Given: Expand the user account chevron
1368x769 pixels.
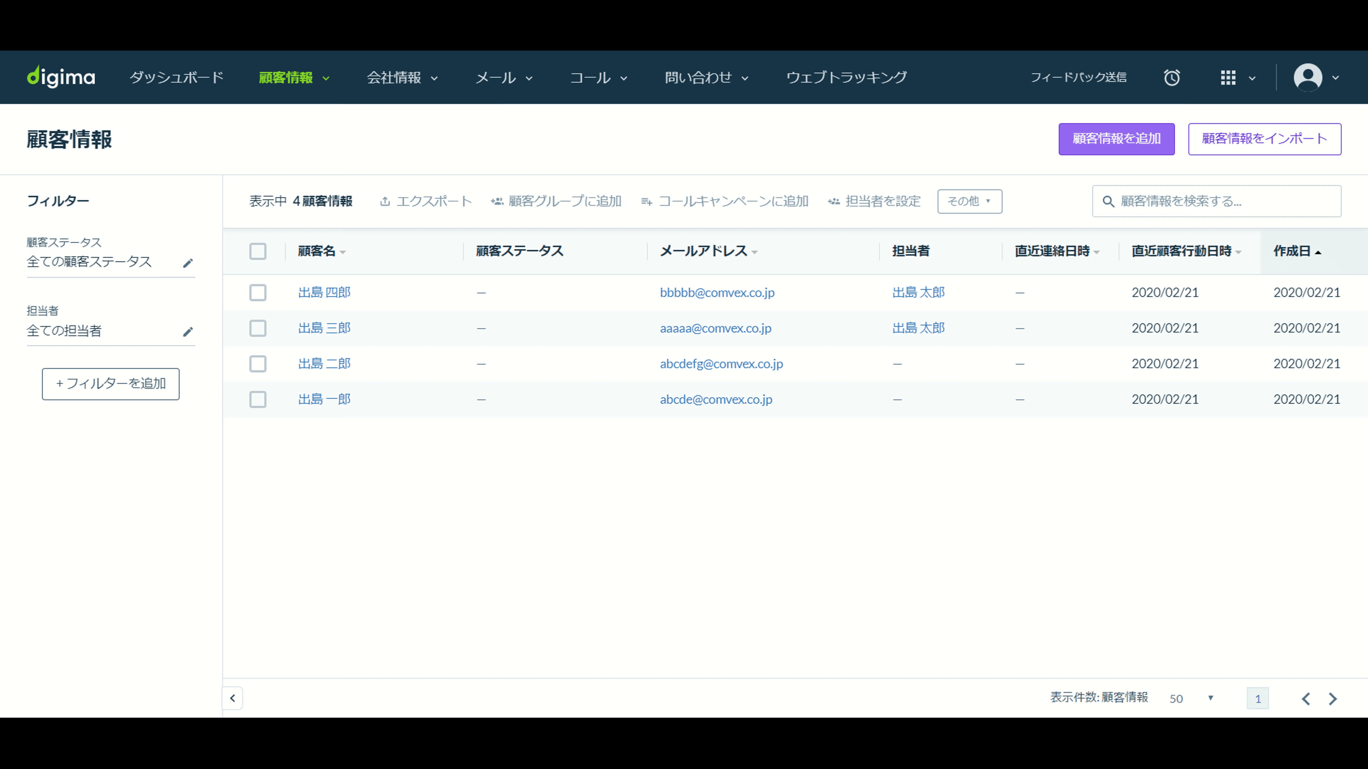Looking at the screenshot, I should point(1336,78).
